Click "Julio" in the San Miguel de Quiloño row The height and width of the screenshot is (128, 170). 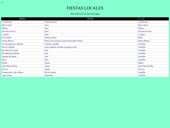[46, 53]
